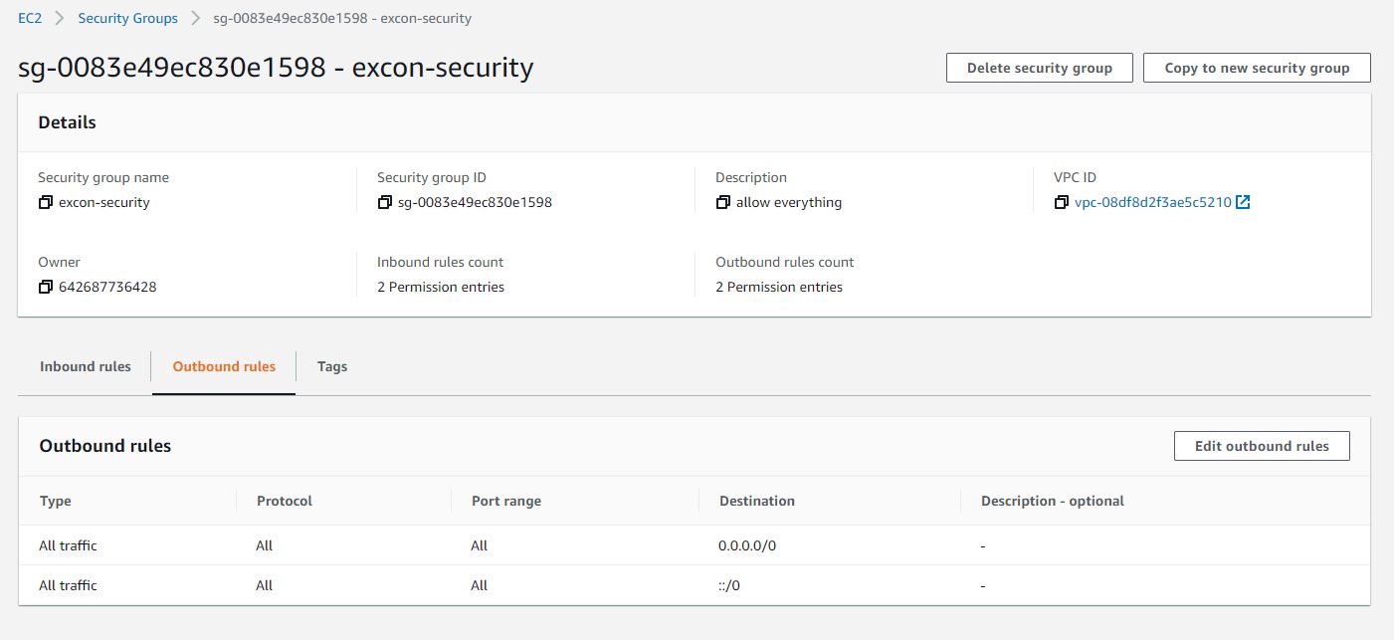Viewport: 1394px width, 640px height.
Task: Click Copy to new security group
Action: (1257, 68)
